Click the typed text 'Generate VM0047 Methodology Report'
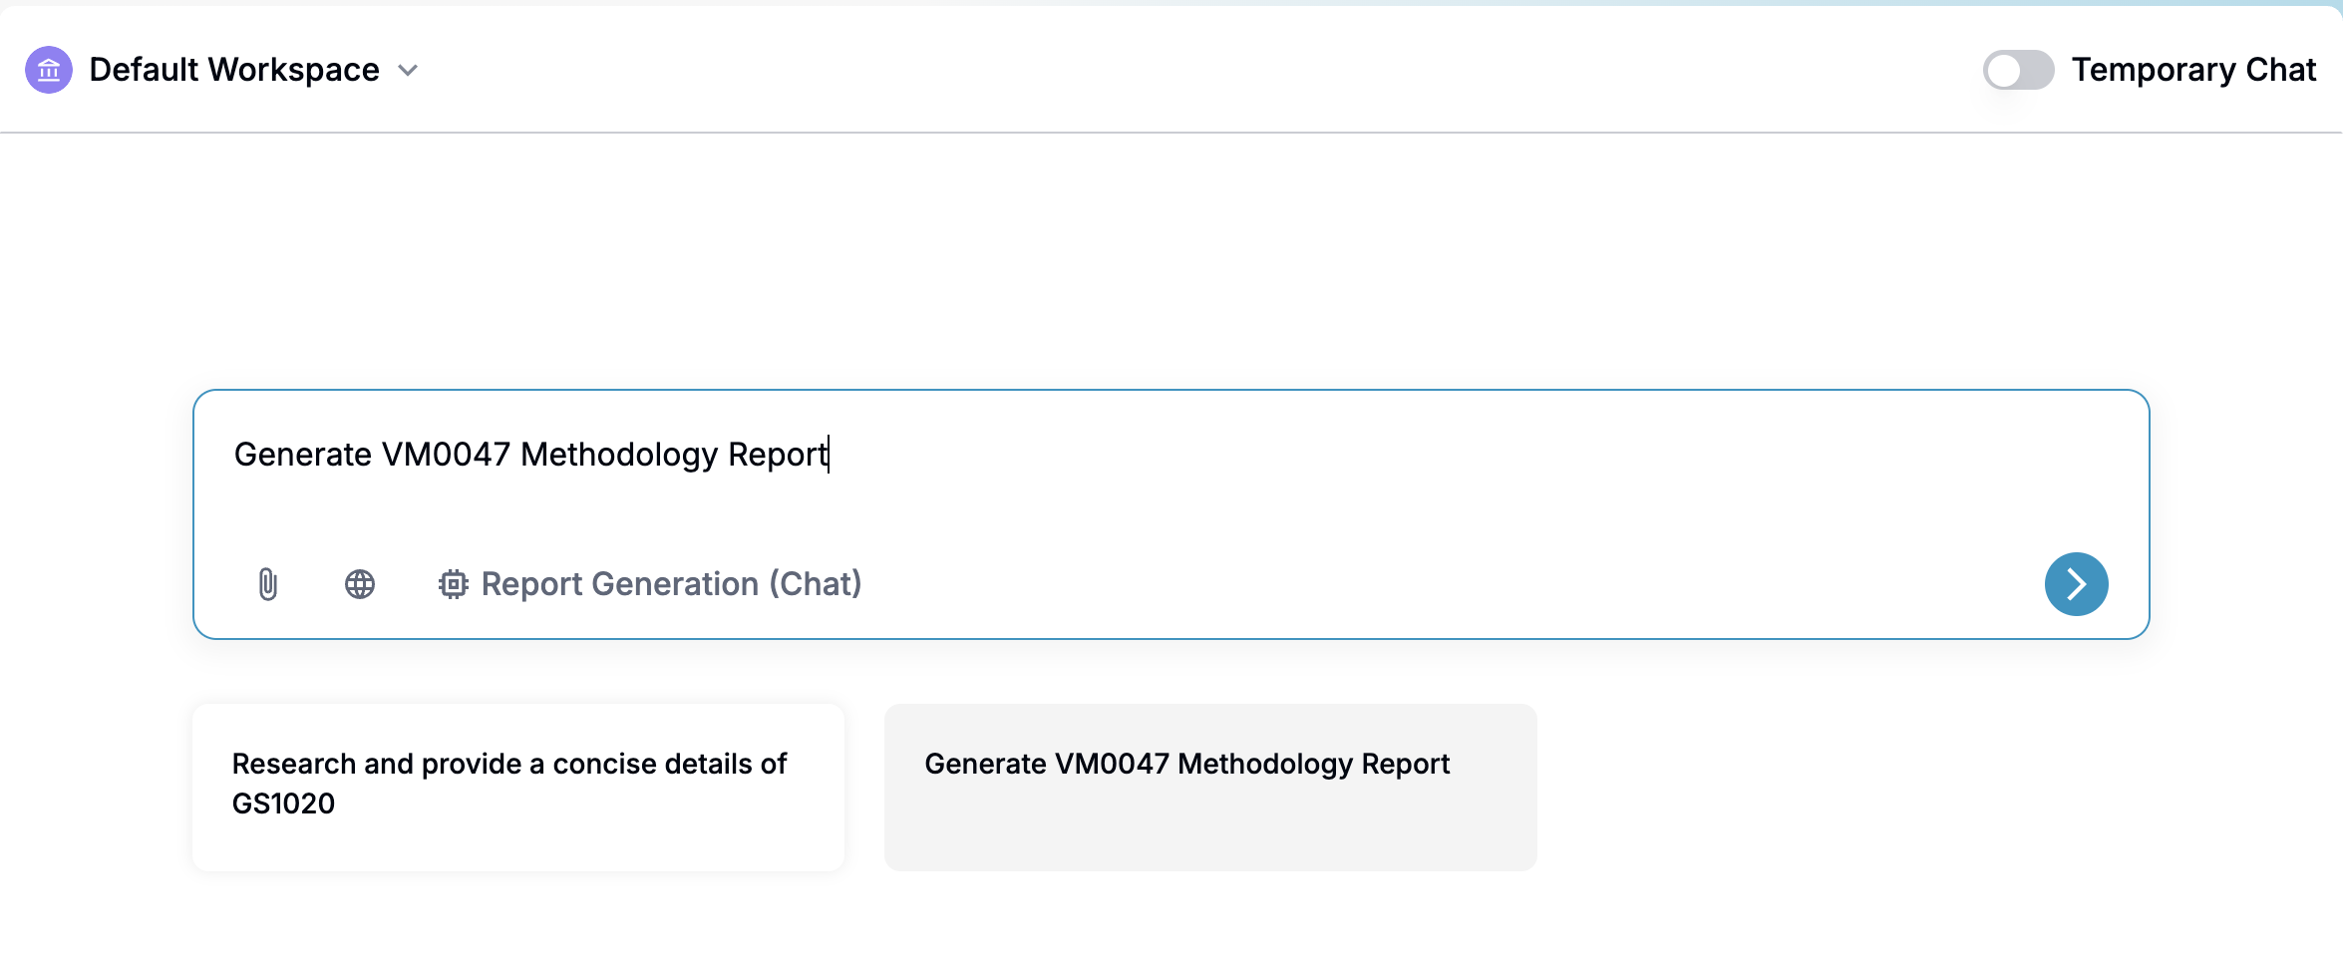 coord(530,455)
